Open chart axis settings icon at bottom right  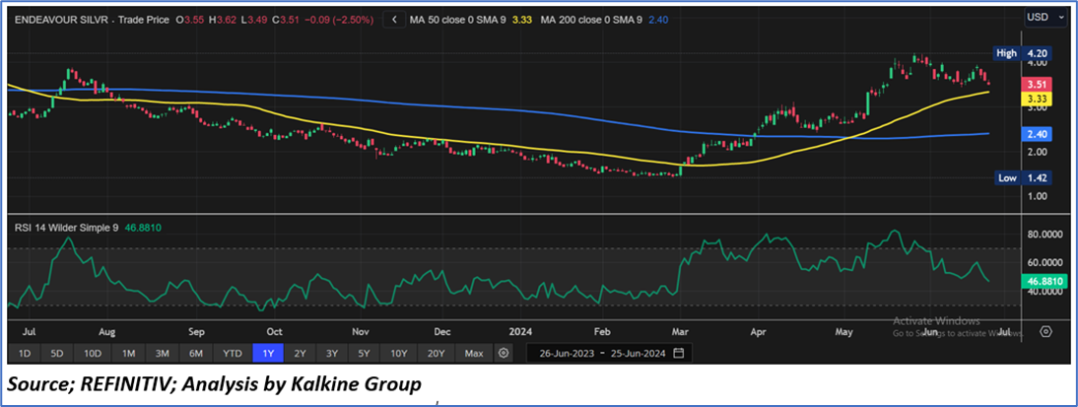coord(1046,332)
